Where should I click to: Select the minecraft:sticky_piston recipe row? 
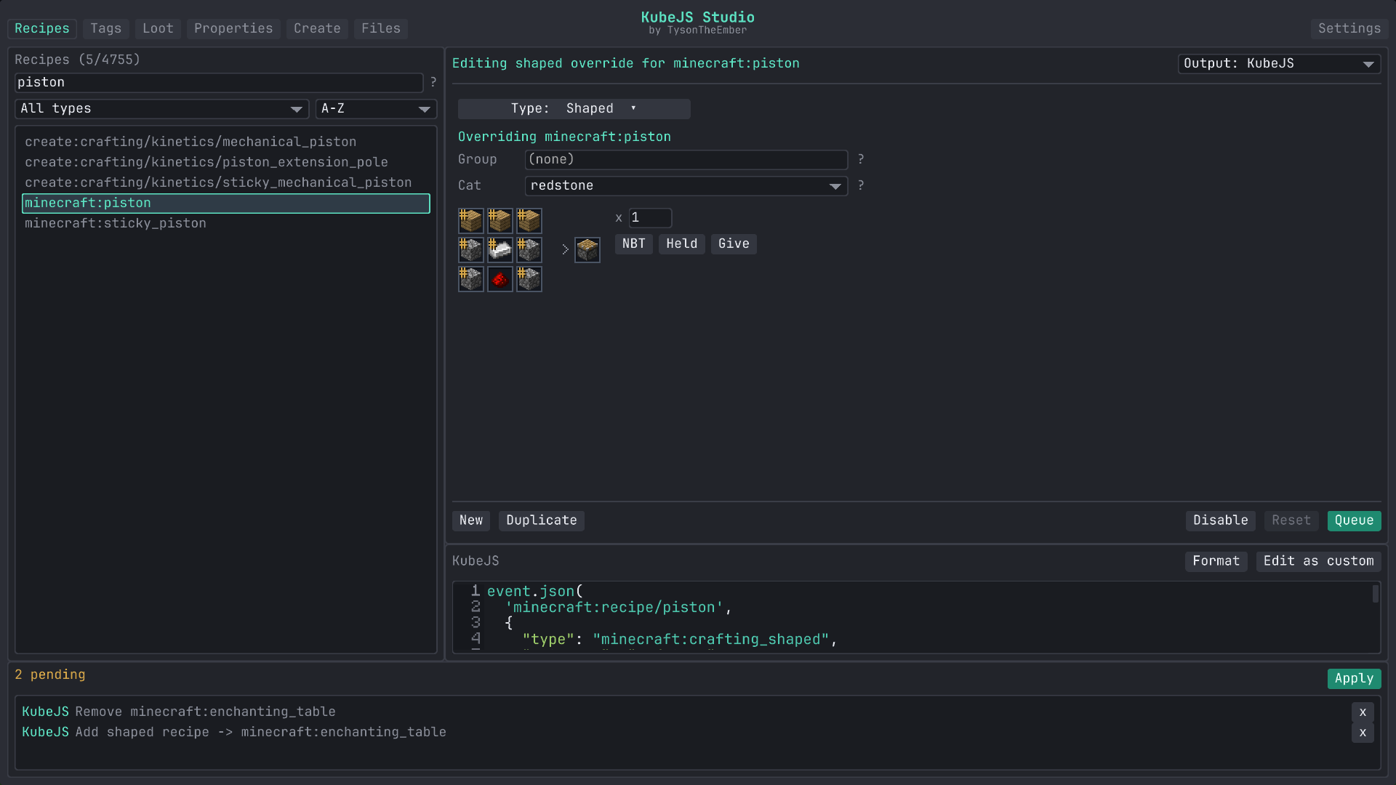pyautogui.click(x=226, y=224)
